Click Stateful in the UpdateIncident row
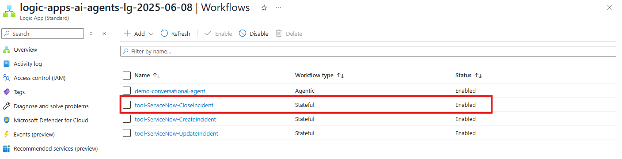This screenshot has width=622, height=159. [305, 133]
